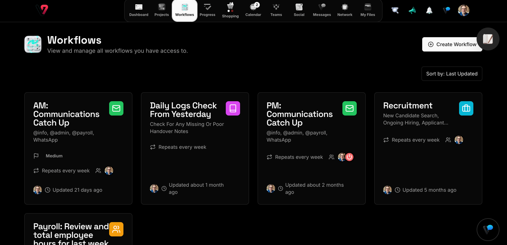The height and width of the screenshot is (245, 507).
Task: Click the Create Workflow button
Action: point(452,44)
